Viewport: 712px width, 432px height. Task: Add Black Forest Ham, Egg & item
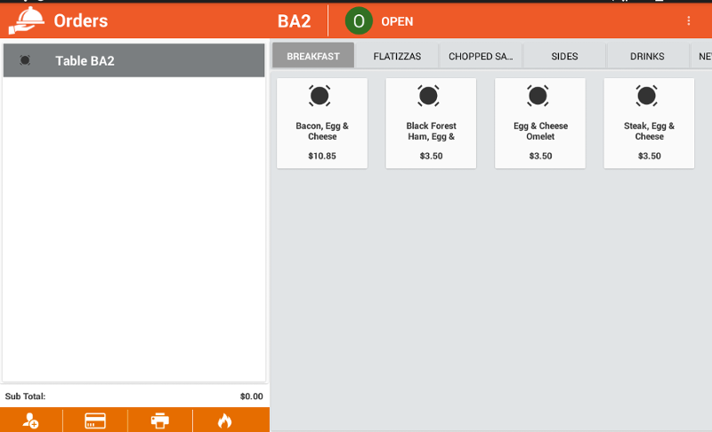[x=431, y=124]
